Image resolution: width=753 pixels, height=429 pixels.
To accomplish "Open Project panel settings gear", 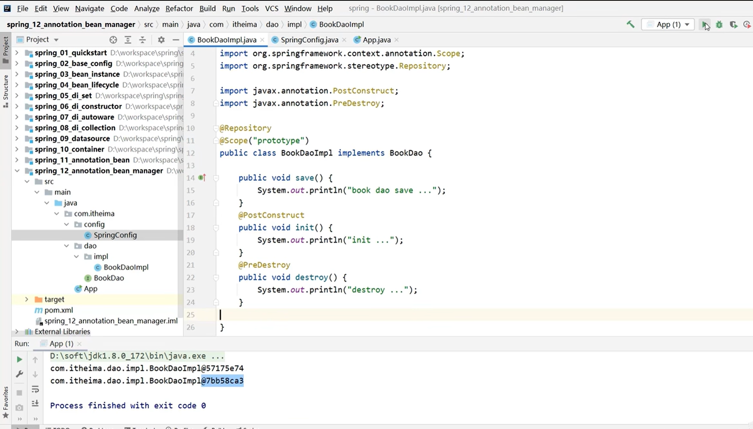I will 161,40.
